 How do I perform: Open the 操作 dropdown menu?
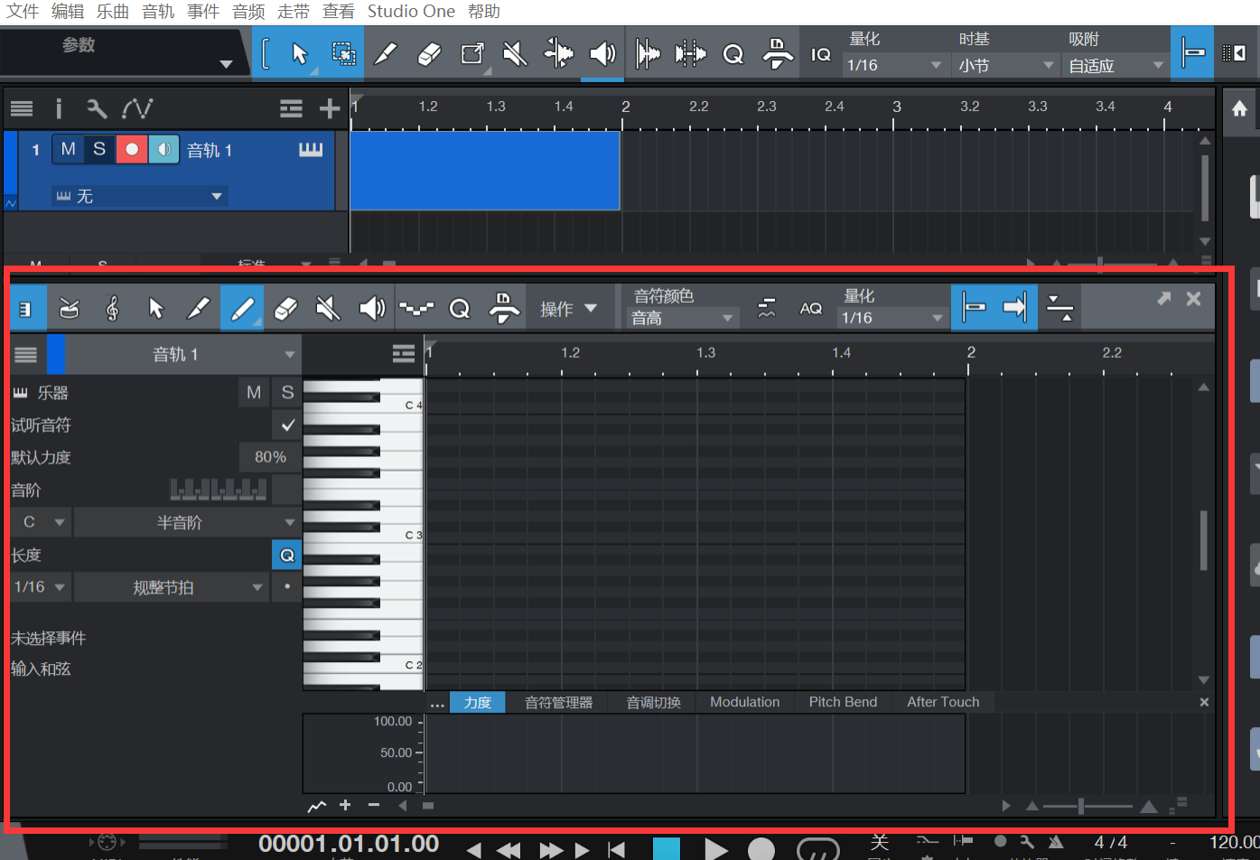click(x=569, y=309)
